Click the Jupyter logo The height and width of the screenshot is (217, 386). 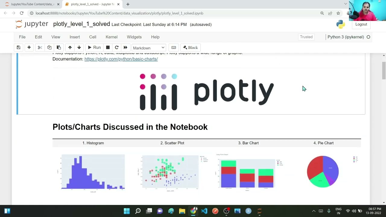click(32, 24)
